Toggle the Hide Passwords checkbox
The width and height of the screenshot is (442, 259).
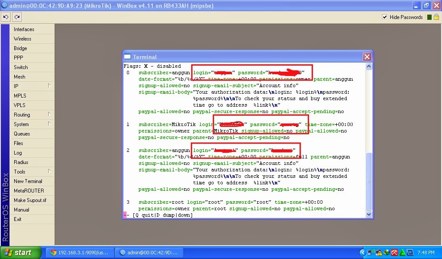(385, 17)
